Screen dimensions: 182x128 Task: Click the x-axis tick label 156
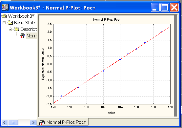(53, 107)
